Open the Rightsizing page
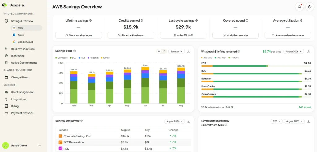 tap(18, 56)
